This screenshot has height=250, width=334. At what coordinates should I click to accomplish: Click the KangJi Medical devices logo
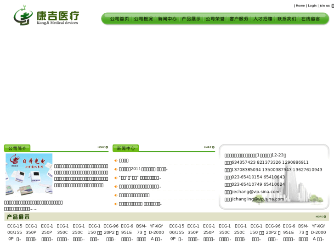point(46,15)
